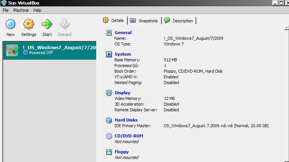The width and height of the screenshot is (289, 162).
Task: Click the VT-x/AMD-V Enabled value
Action: pos(171,77)
